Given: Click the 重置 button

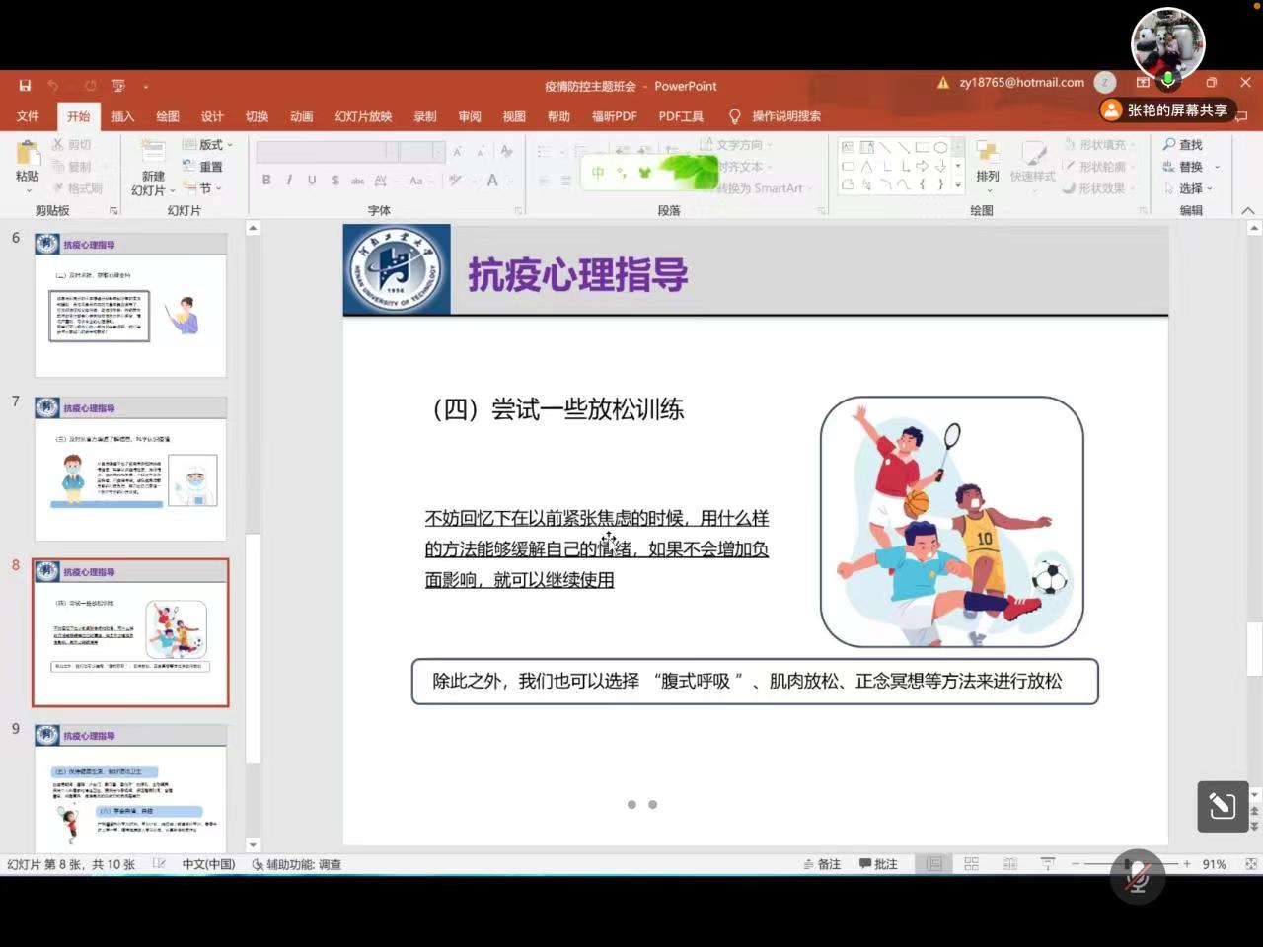Looking at the screenshot, I should click(203, 167).
